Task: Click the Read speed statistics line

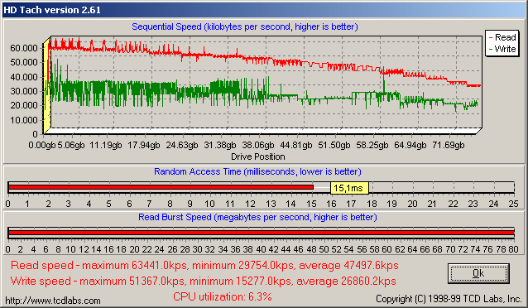Action: (x=204, y=266)
